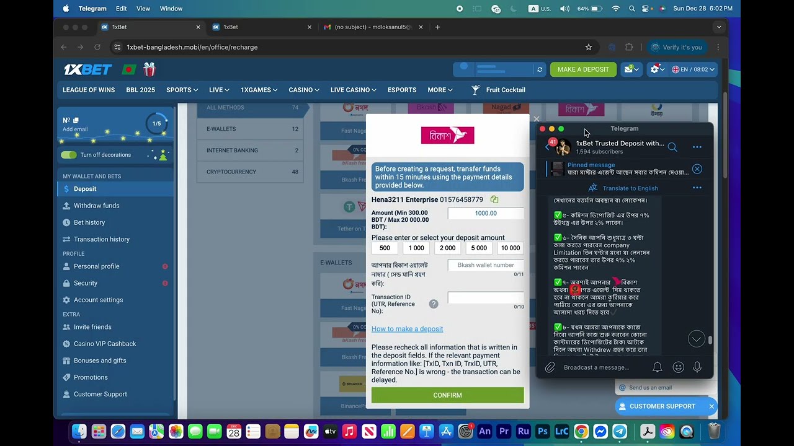The height and width of the screenshot is (446, 794).
Task: Reload the browser page
Action: pyautogui.click(x=97, y=47)
